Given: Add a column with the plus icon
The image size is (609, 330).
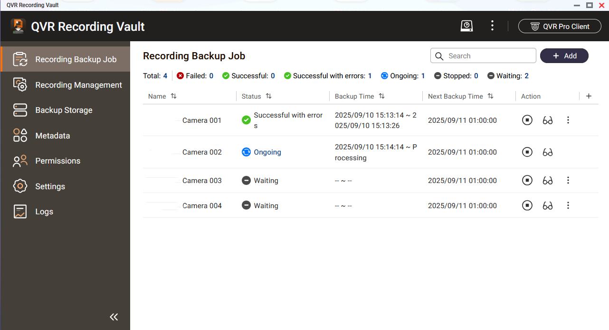Looking at the screenshot, I should (x=589, y=96).
